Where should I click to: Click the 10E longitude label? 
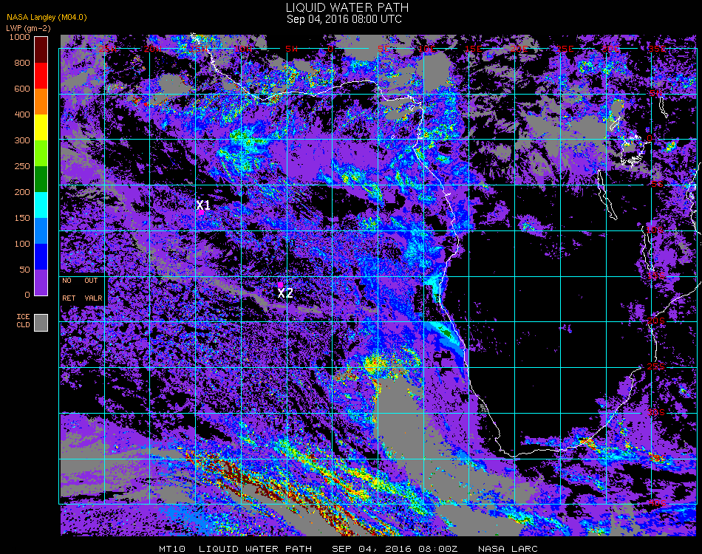[426, 49]
